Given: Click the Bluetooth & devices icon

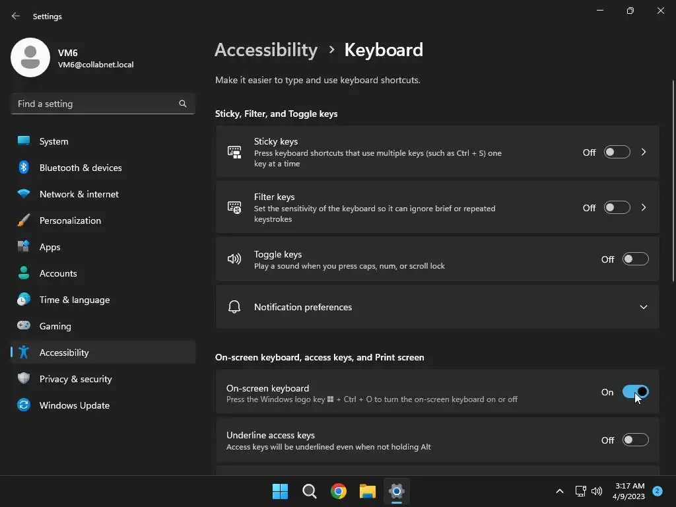Looking at the screenshot, I should (x=24, y=168).
